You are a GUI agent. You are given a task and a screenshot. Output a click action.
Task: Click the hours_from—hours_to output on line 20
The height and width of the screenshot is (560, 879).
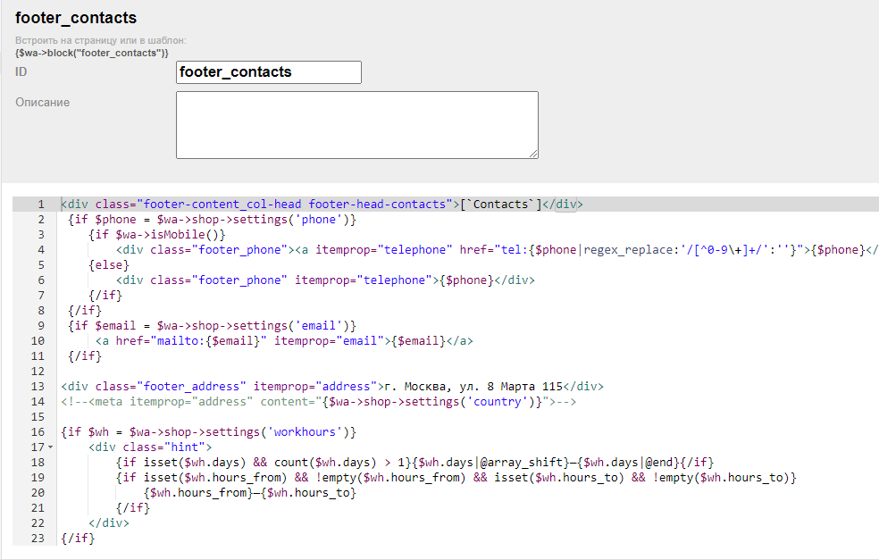click(250, 493)
